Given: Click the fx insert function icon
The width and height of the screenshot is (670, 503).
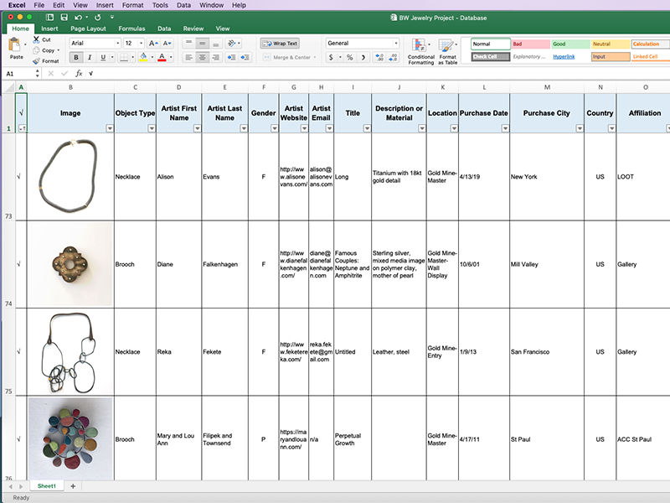Looking at the screenshot, I should coord(79,74).
